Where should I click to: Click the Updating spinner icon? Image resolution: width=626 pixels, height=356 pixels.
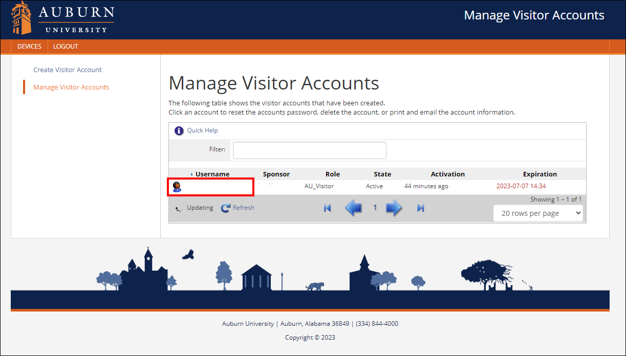(x=178, y=209)
